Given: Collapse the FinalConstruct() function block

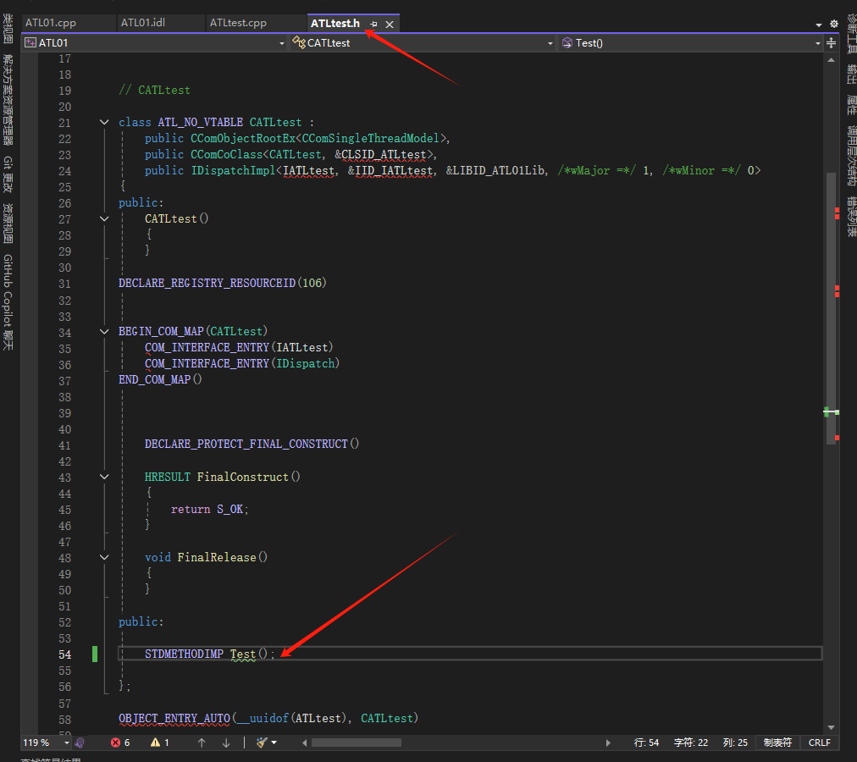Looking at the screenshot, I should click(x=104, y=477).
